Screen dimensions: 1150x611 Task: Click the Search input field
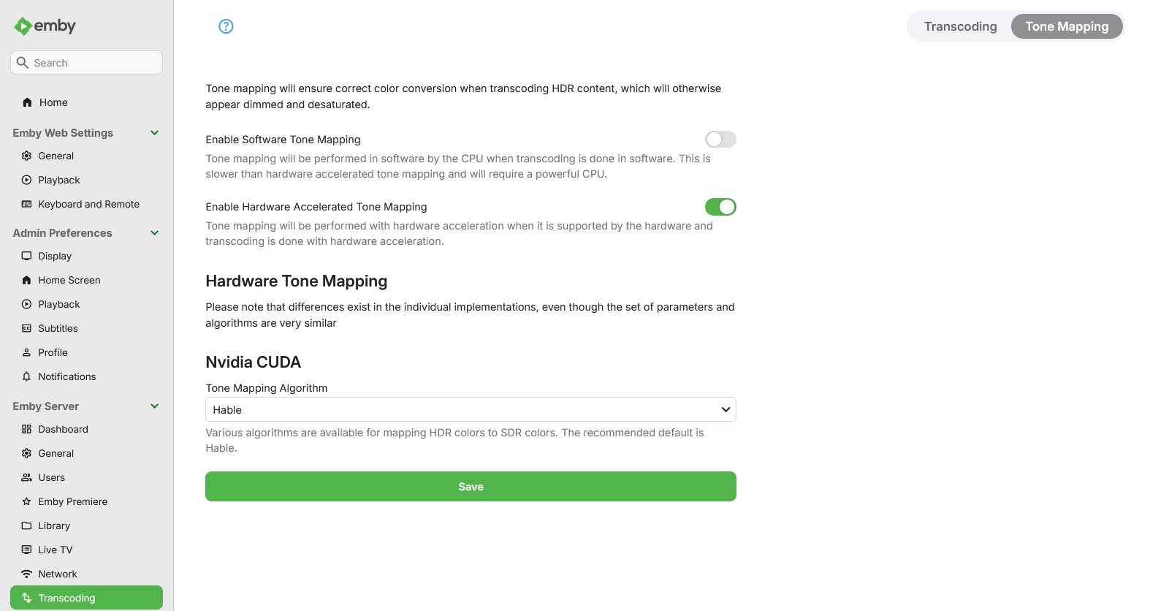click(x=86, y=62)
